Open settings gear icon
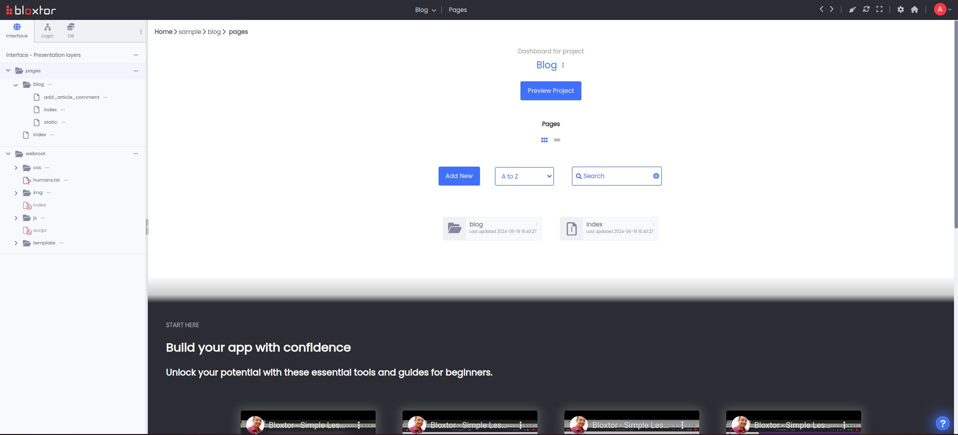Viewport: 958px width, 435px height. [901, 9]
